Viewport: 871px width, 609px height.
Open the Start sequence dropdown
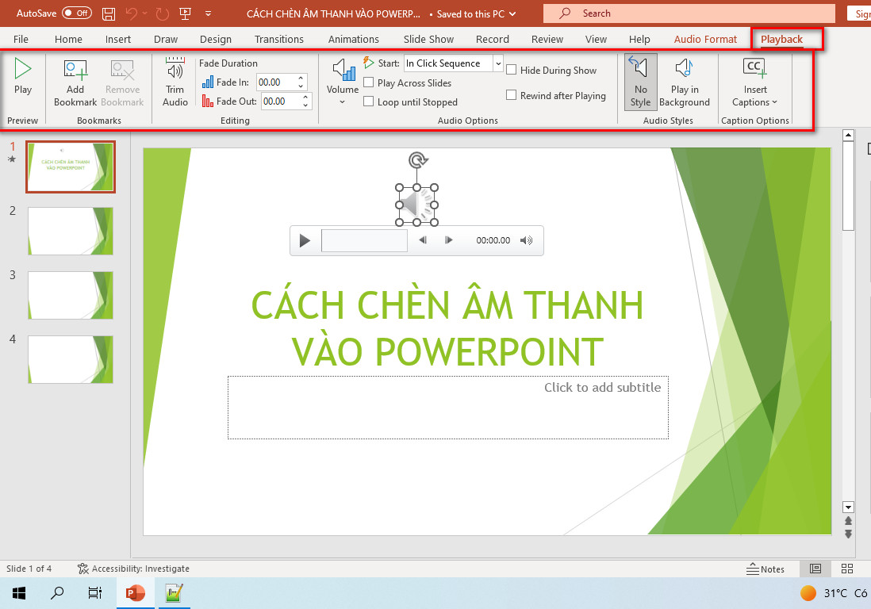(497, 63)
